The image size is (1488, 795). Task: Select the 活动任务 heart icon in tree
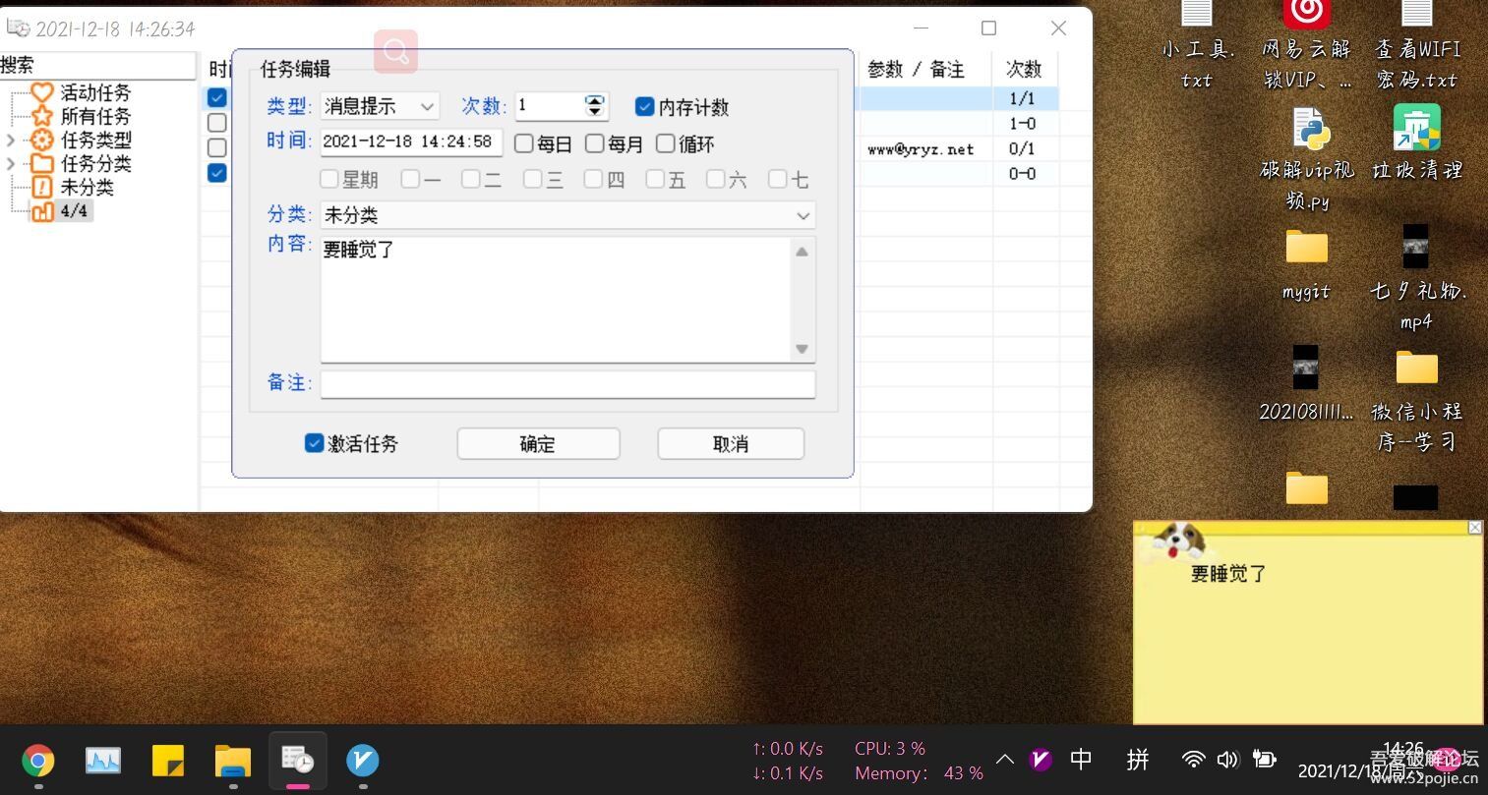(41, 92)
